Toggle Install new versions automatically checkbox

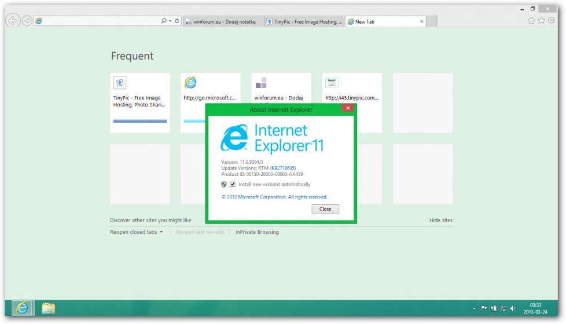point(233,185)
